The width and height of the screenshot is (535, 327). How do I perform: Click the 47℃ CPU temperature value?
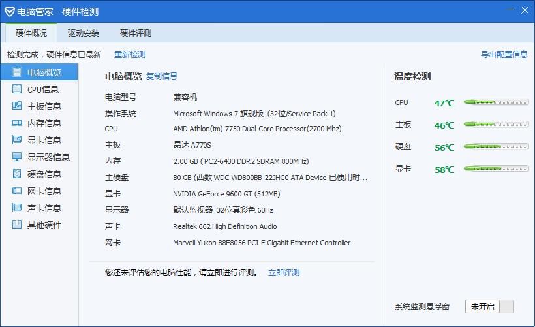coord(444,103)
